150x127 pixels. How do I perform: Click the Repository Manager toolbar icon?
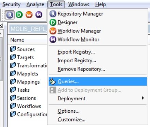point(10,15)
